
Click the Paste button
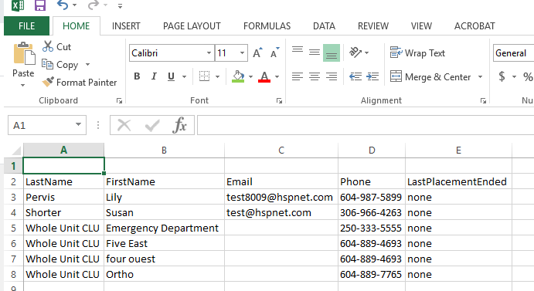(x=23, y=63)
